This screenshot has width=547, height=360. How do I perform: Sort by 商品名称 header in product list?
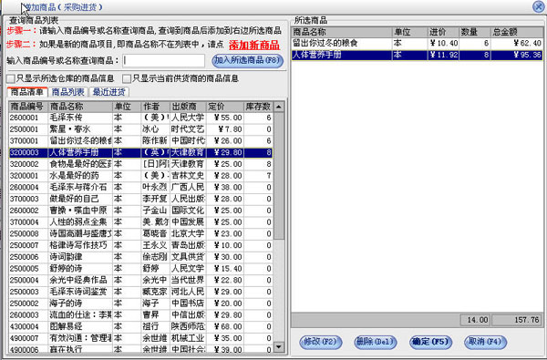80,107
